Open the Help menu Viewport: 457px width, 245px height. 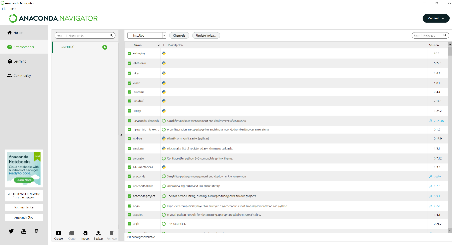tap(13, 9)
